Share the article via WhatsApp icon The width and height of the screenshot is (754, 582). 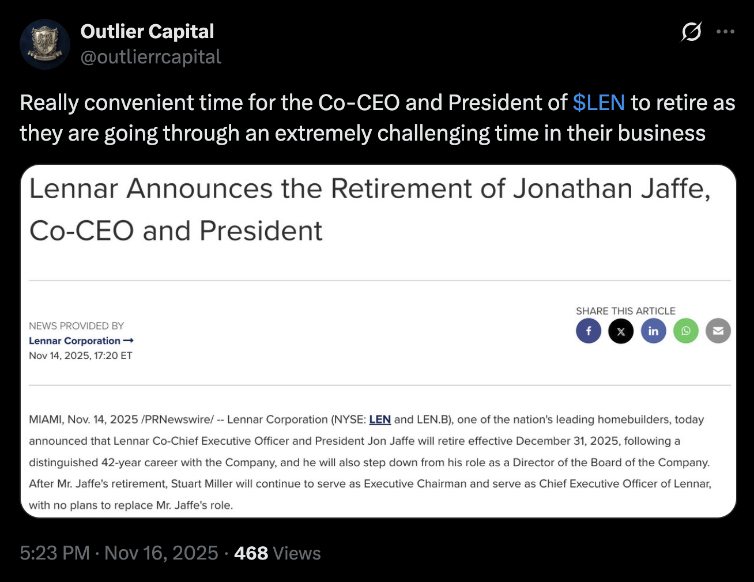click(x=686, y=331)
